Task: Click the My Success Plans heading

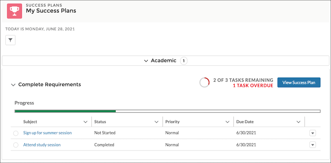Action: click(51, 11)
